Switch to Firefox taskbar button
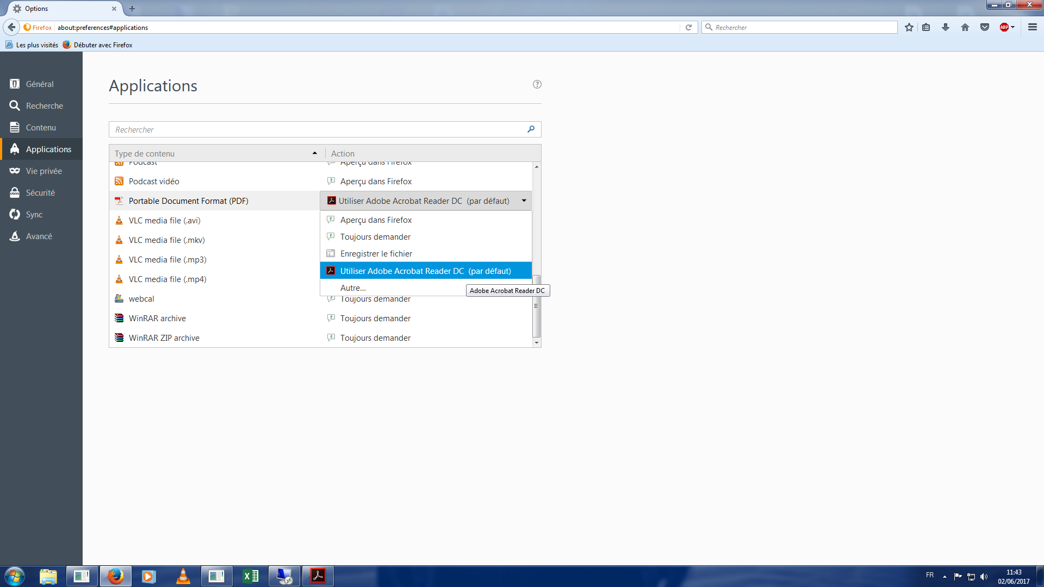Screen dimensions: 1044x587 pos(115,576)
